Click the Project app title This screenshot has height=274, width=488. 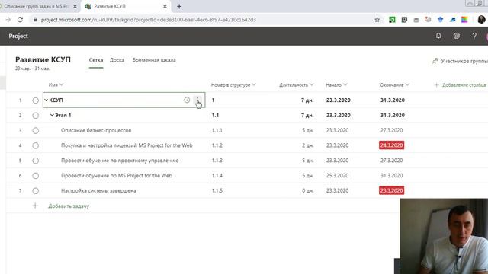(18, 36)
